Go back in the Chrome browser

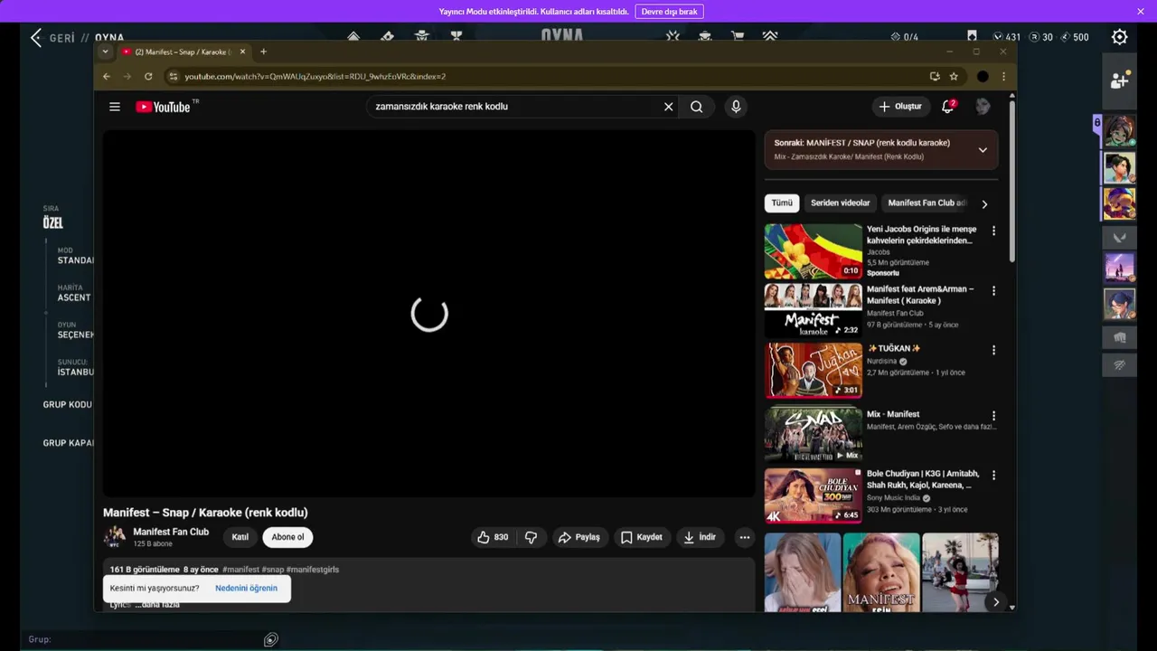[x=107, y=77]
